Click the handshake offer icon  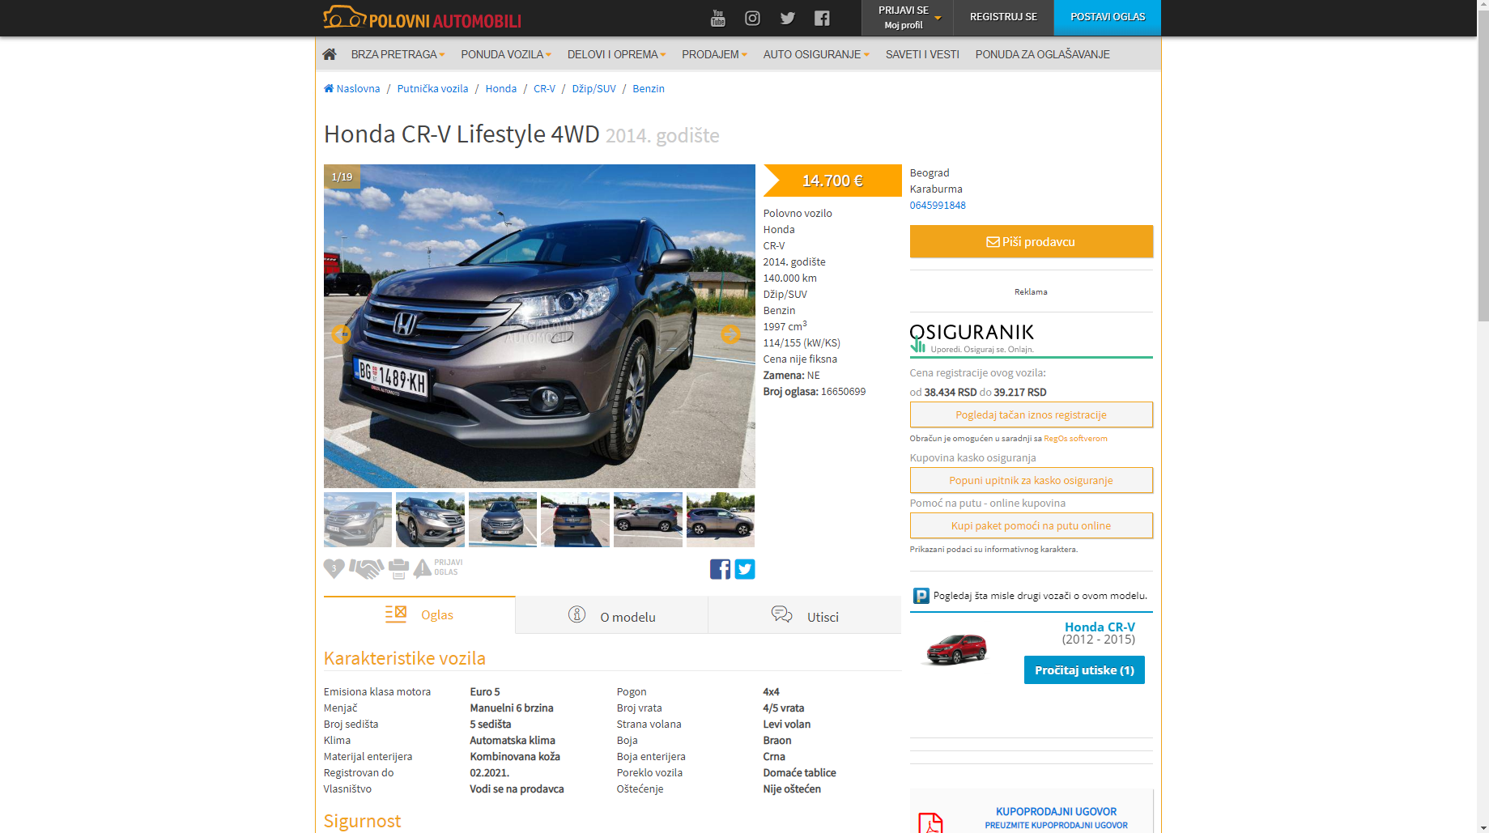(x=366, y=568)
